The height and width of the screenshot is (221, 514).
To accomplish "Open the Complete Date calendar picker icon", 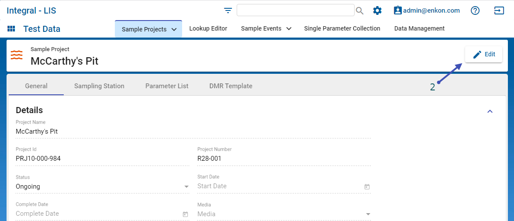I will [x=185, y=214].
